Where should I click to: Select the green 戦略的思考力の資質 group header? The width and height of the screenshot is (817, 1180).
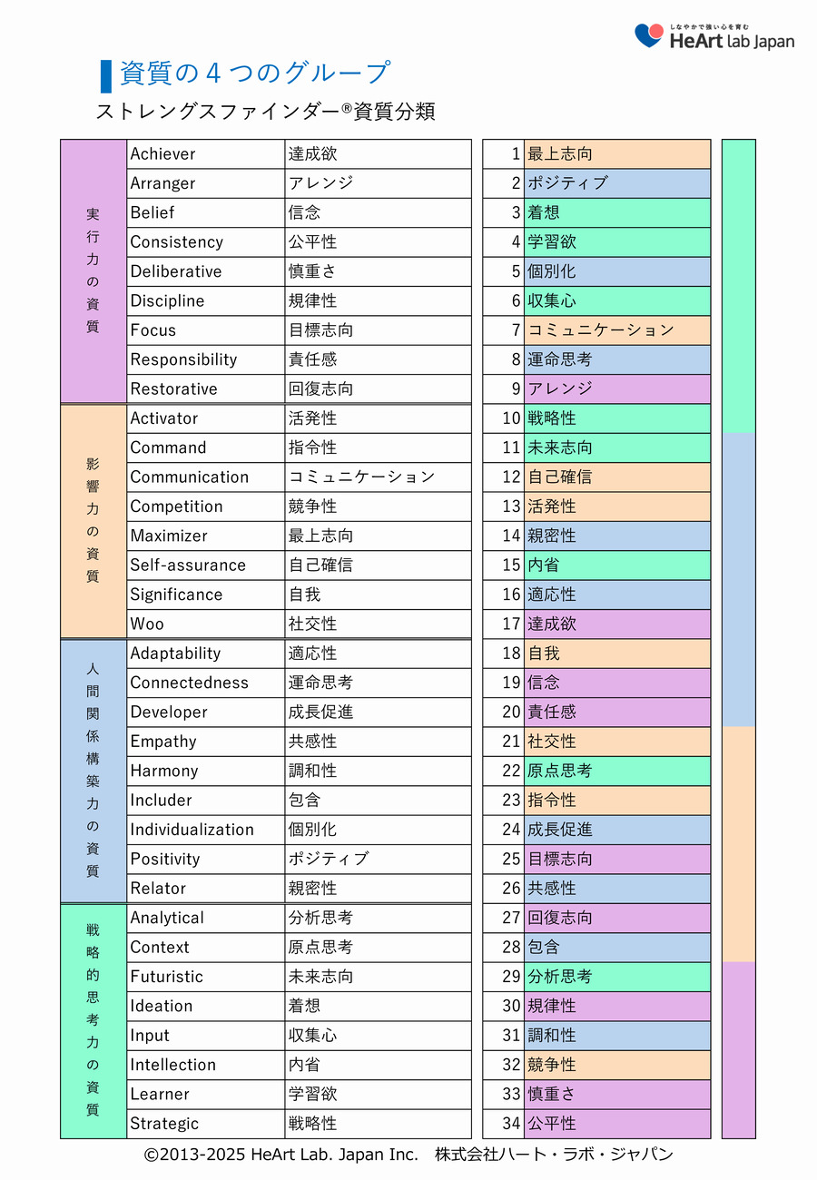click(x=94, y=1021)
